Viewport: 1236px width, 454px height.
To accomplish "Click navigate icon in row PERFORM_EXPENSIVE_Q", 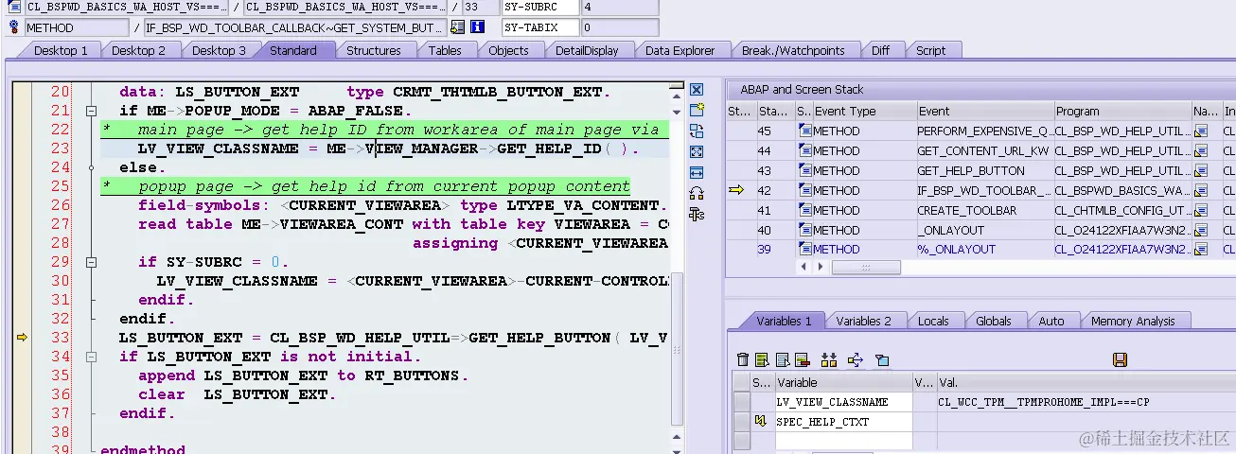I will click(x=1202, y=131).
